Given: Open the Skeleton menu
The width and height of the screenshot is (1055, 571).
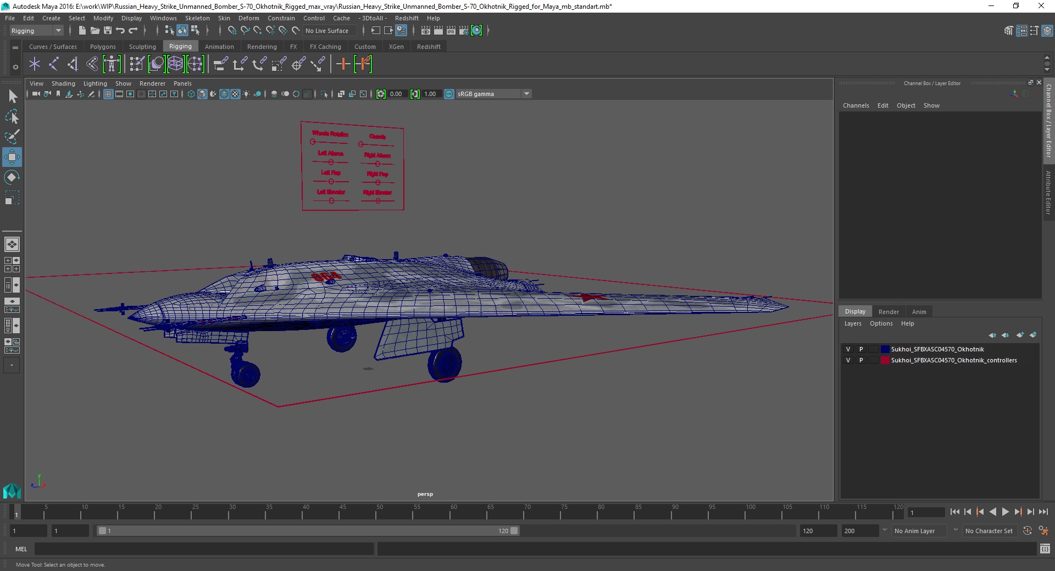Looking at the screenshot, I should click(x=197, y=18).
